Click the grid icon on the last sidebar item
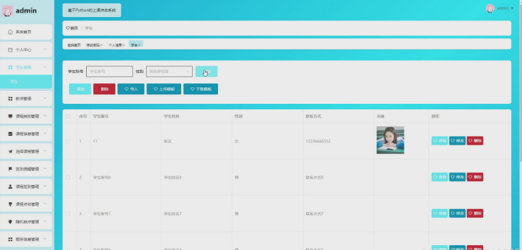 coord(10,239)
